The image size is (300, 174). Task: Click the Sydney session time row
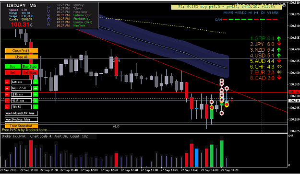70,5
